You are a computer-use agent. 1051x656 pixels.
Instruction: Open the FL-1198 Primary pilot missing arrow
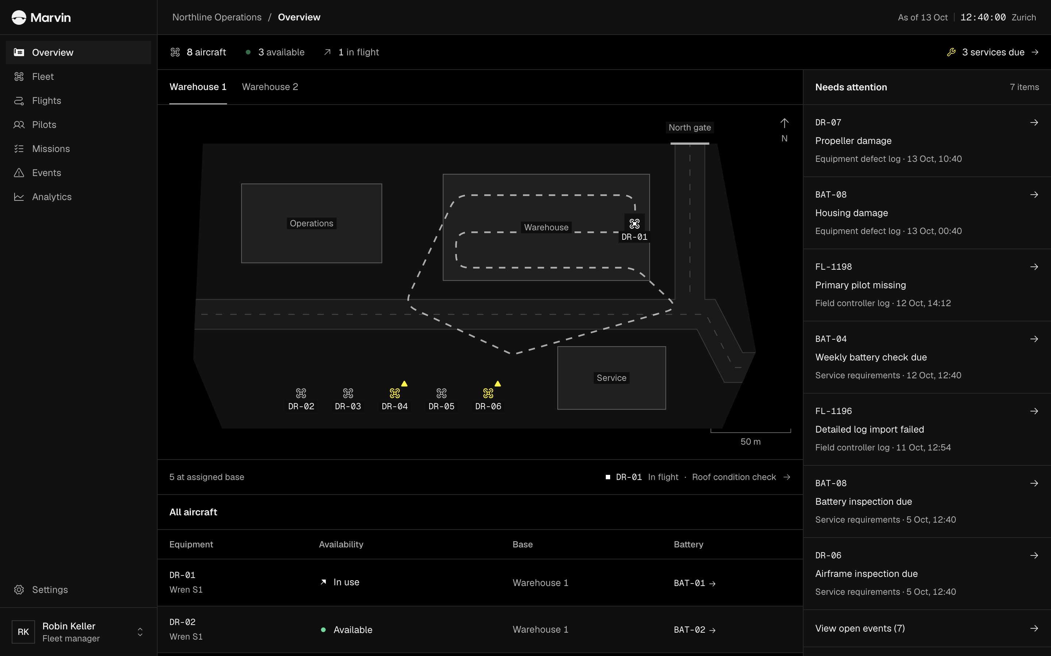pyautogui.click(x=1034, y=267)
